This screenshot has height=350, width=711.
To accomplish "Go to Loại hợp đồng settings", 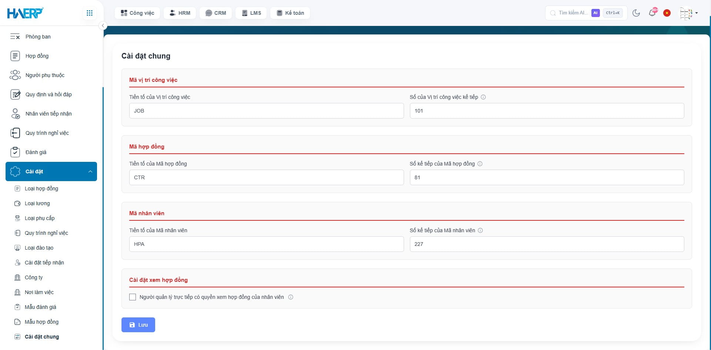I will coord(41,189).
